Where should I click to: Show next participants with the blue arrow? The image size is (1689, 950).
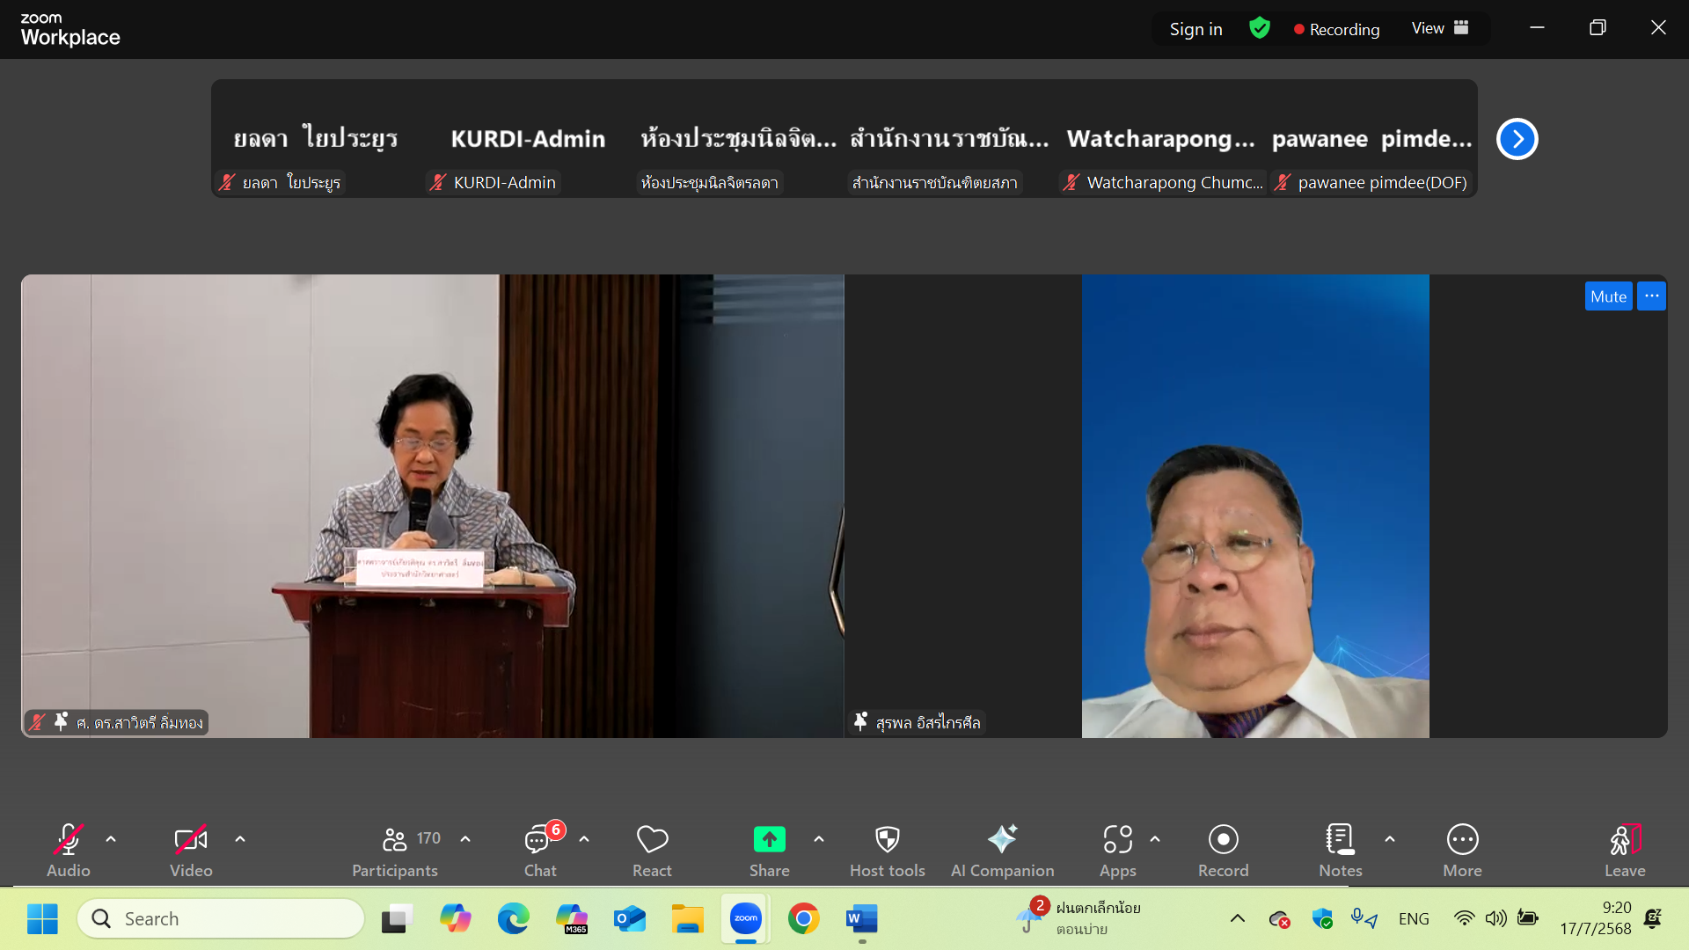click(1517, 139)
